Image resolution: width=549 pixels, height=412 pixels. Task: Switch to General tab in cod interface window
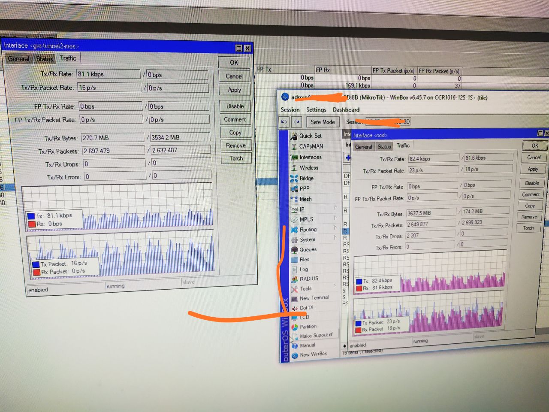[x=364, y=147]
